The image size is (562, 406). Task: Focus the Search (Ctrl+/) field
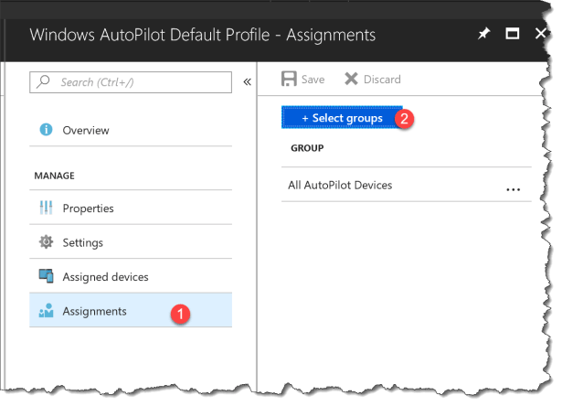point(137,82)
